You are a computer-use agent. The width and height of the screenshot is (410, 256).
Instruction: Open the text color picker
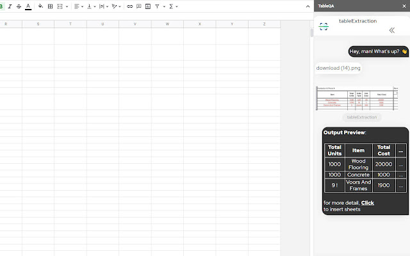28,6
